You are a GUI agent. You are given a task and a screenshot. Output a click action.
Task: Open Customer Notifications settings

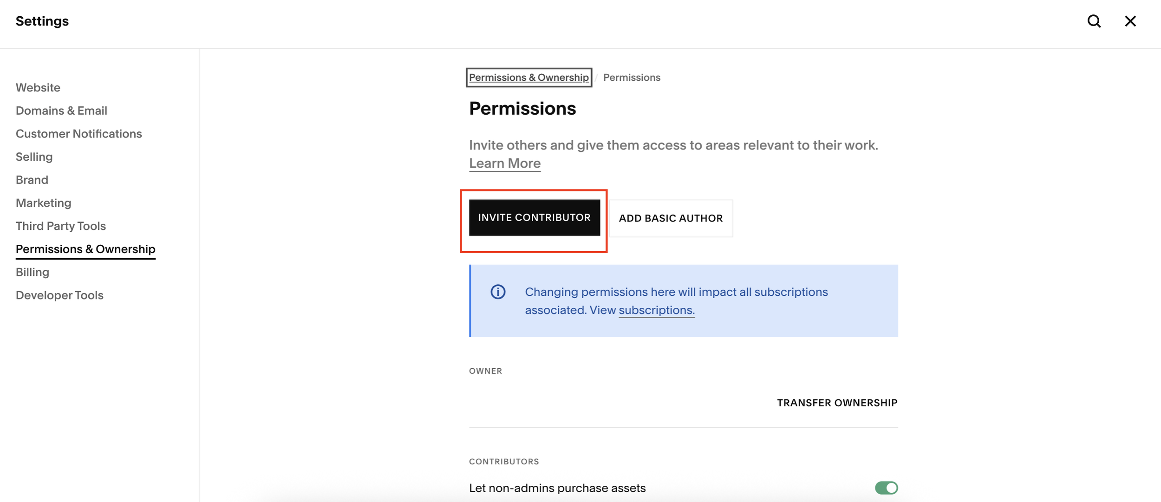tap(79, 133)
